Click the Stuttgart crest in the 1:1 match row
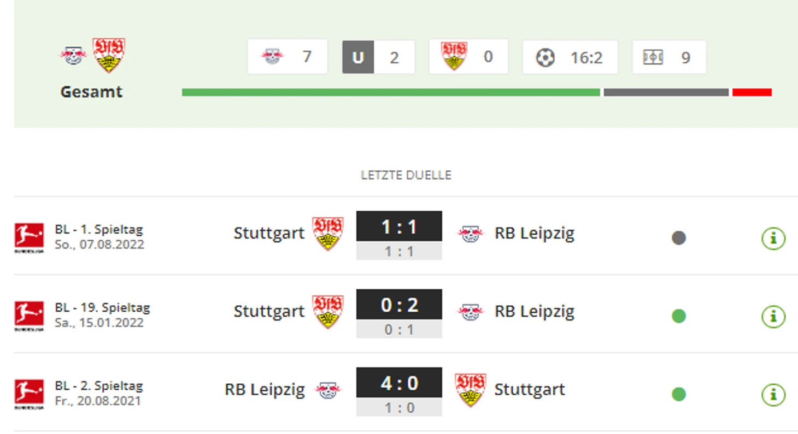The height and width of the screenshot is (434, 798). click(328, 234)
